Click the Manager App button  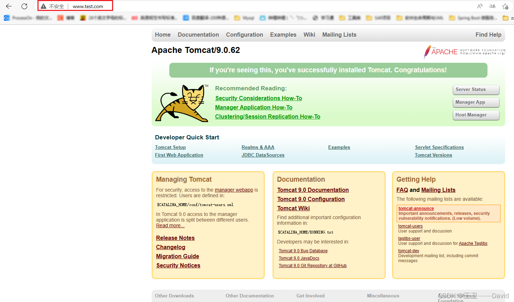click(476, 102)
